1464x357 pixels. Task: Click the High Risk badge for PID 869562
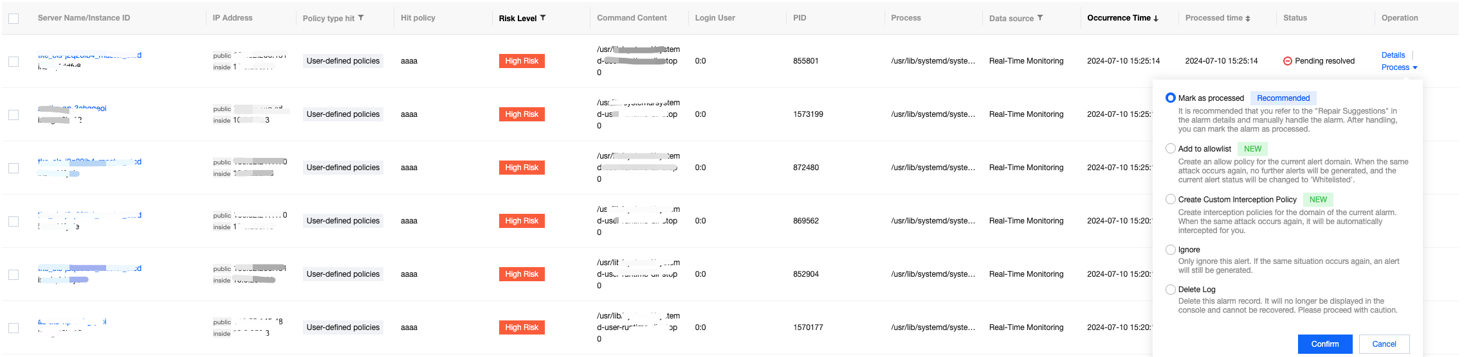click(x=522, y=221)
